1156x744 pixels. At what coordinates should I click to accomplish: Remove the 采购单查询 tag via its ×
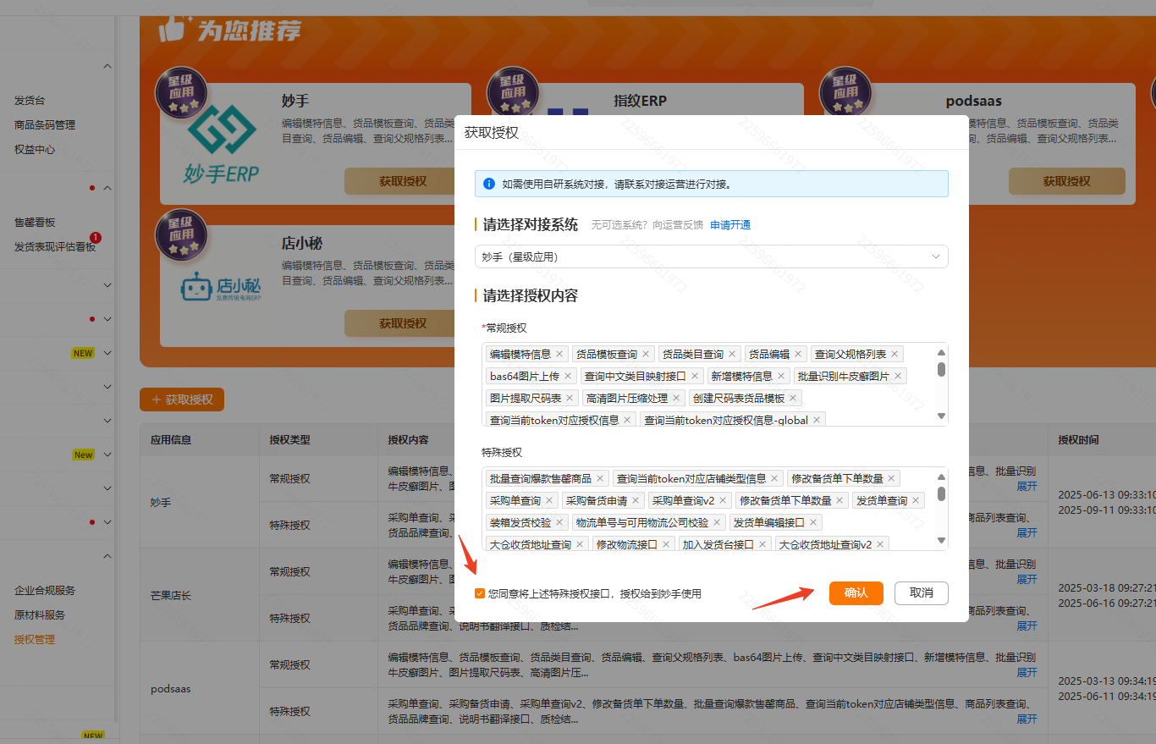549,500
